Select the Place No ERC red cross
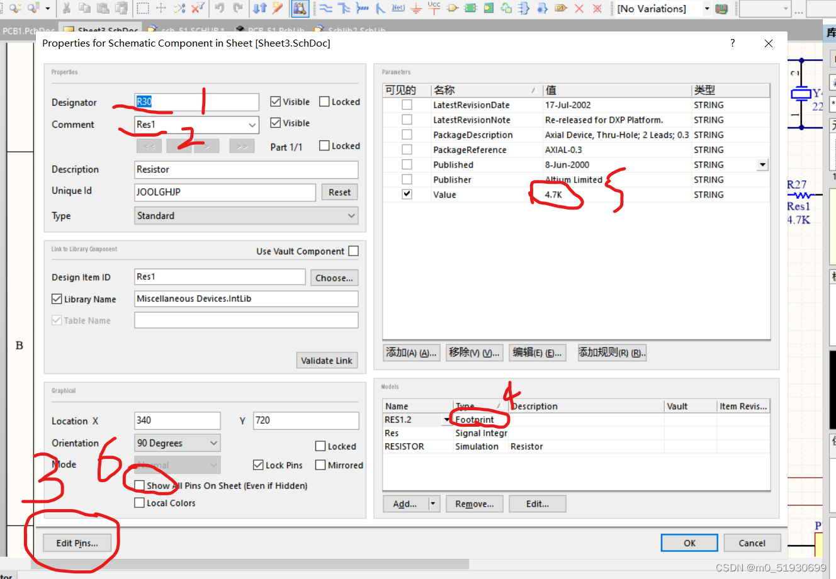This screenshot has width=836, height=579. 579,8
